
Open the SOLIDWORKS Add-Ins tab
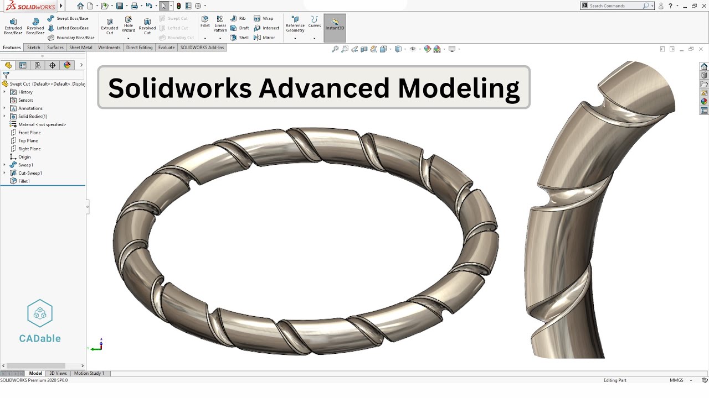(x=202, y=48)
